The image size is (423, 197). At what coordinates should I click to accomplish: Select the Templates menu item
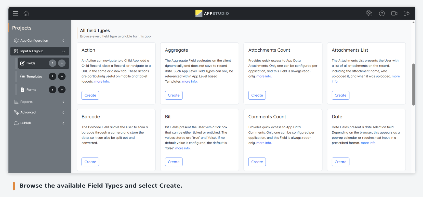(34, 76)
